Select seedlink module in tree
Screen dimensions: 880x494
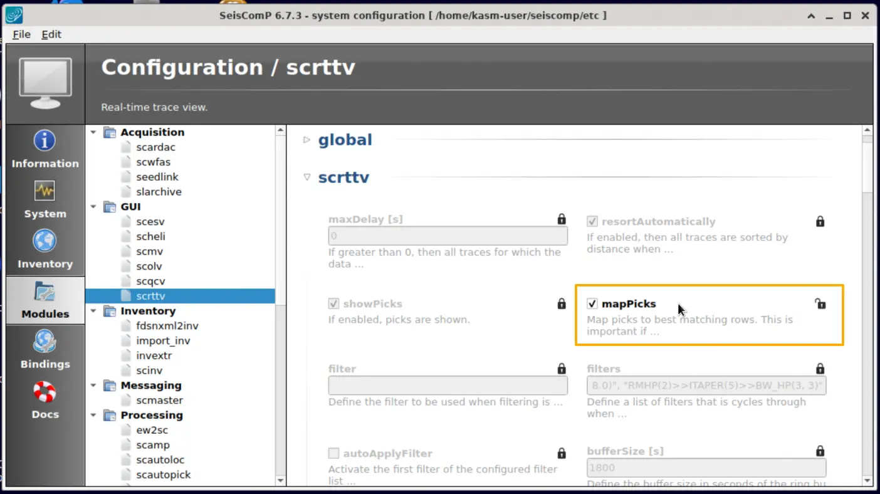(x=157, y=177)
